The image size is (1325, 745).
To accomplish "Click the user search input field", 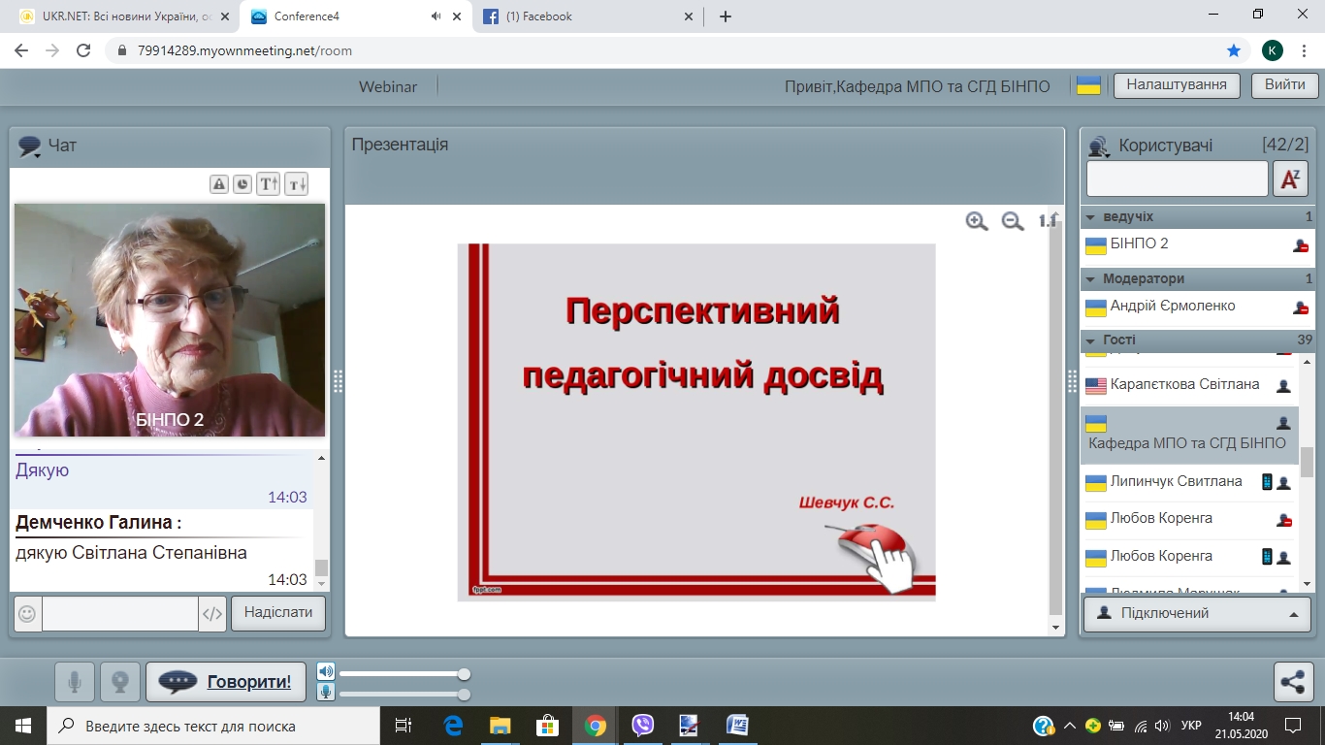I will pyautogui.click(x=1177, y=179).
